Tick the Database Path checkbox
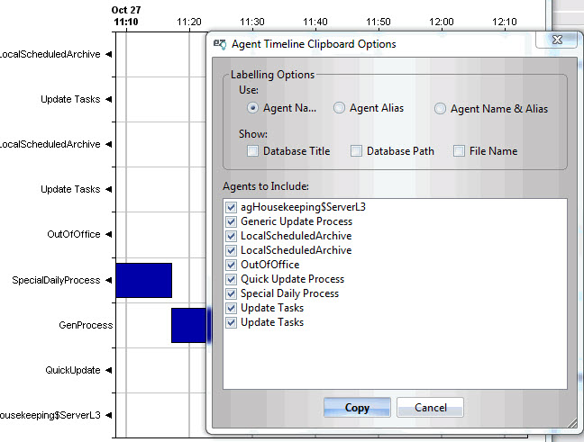 coord(356,151)
